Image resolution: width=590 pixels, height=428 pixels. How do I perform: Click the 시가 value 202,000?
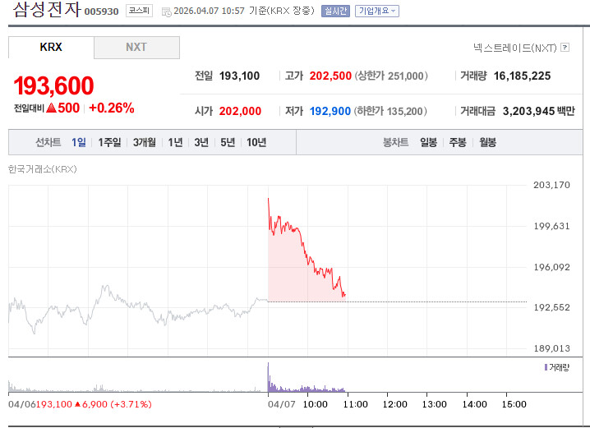(240, 112)
